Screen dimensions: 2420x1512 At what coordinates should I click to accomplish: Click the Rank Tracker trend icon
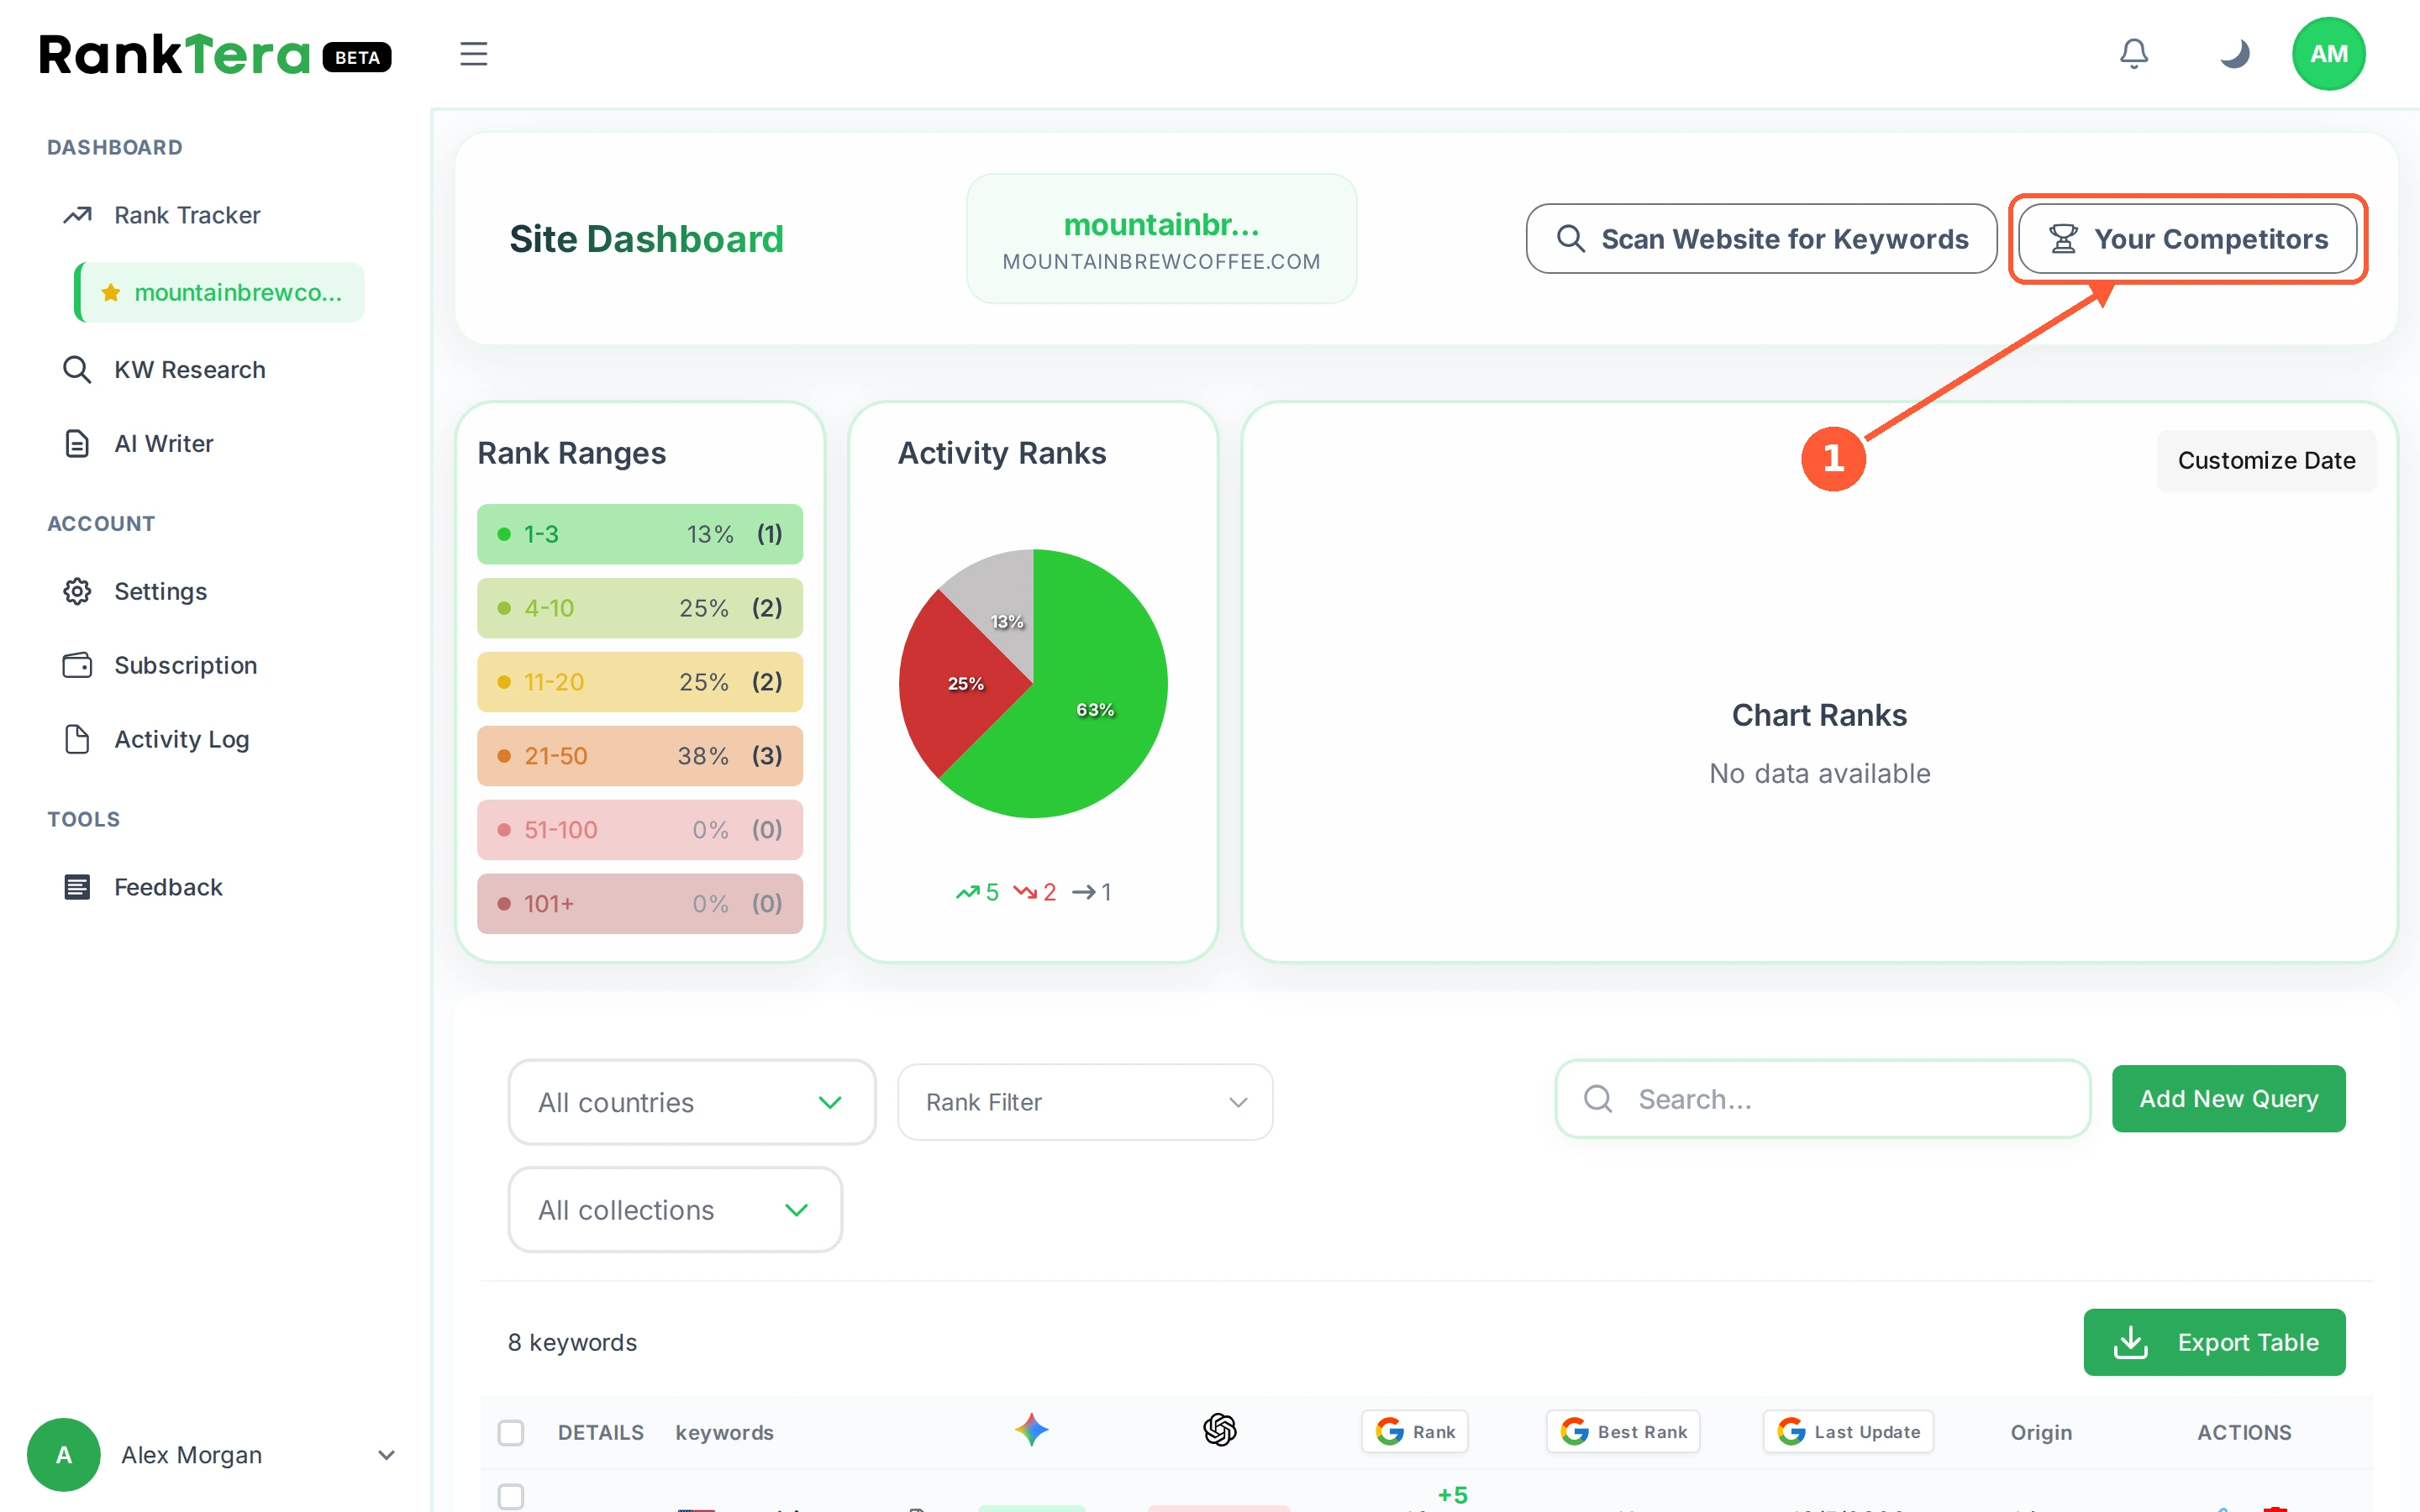(x=77, y=215)
